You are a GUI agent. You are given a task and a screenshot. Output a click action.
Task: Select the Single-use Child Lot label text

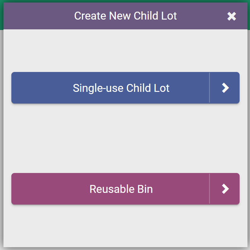[x=121, y=88]
